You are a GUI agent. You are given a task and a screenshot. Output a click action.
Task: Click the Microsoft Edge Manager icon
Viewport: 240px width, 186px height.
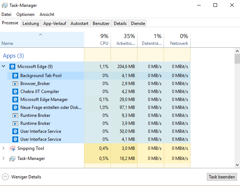coord(15,100)
